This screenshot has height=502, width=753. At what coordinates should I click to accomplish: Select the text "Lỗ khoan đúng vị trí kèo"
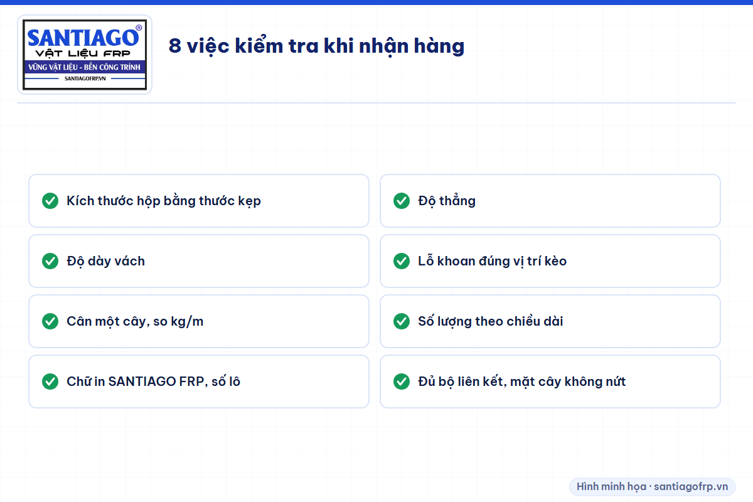(492, 261)
